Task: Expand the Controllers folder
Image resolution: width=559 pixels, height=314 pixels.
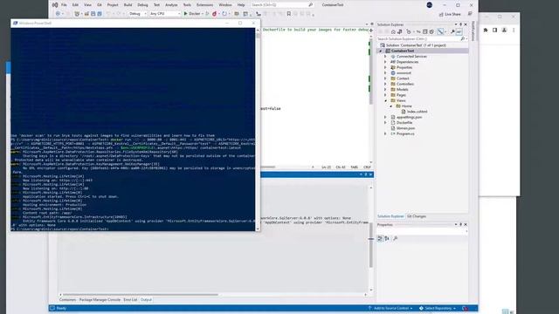Action: [x=385, y=84]
